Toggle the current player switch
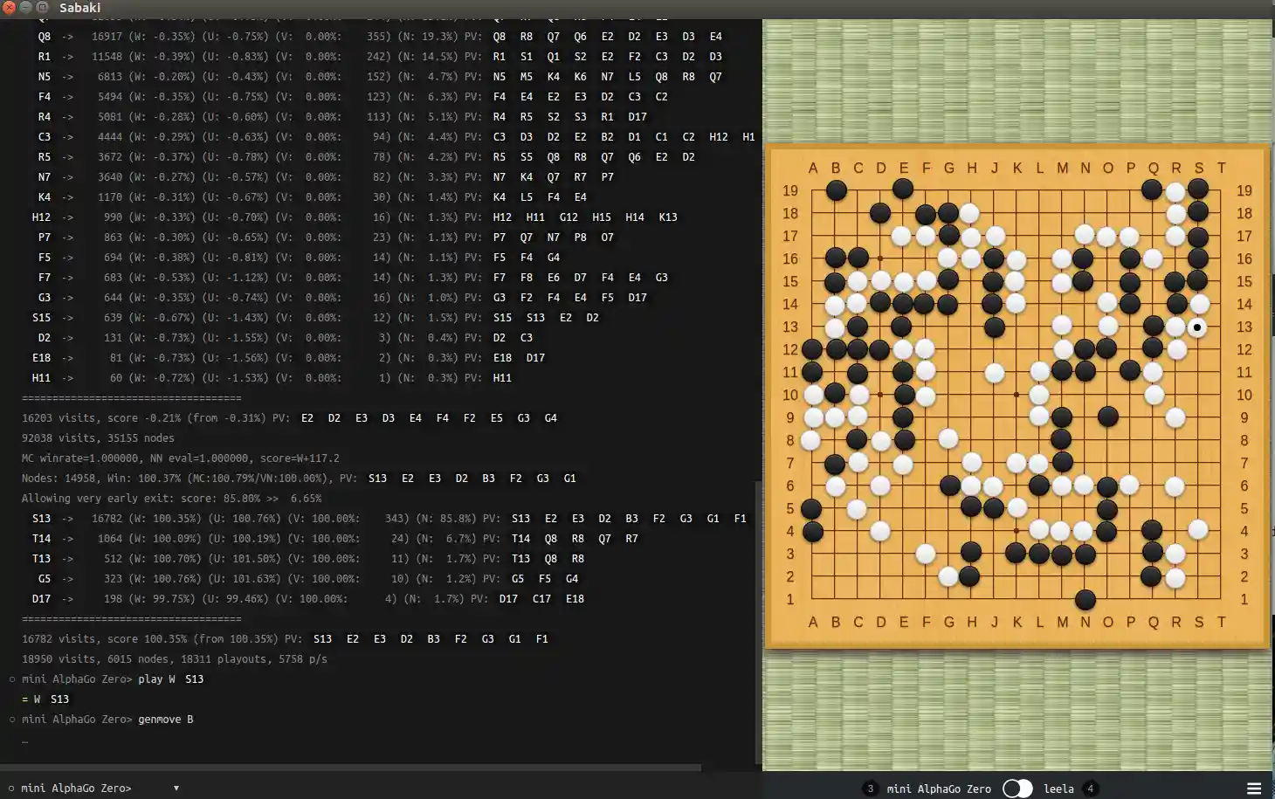This screenshot has height=799, width=1275. 1017,789
